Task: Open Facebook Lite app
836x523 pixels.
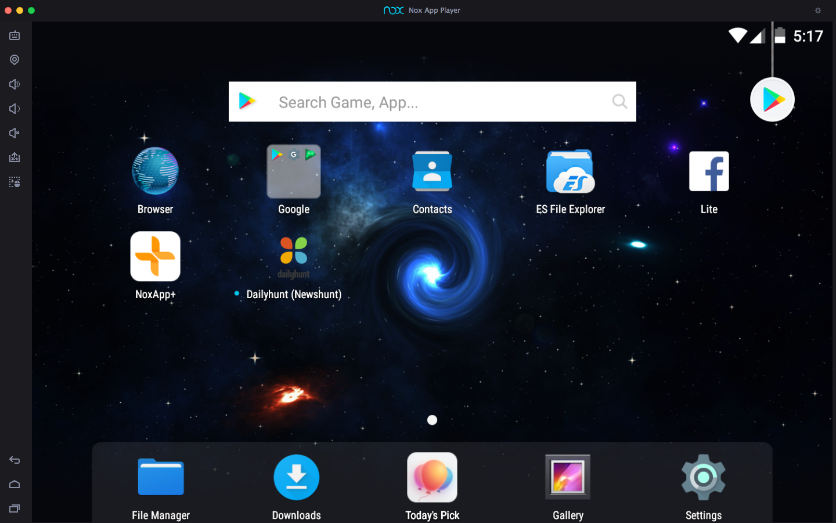Action: [x=708, y=172]
